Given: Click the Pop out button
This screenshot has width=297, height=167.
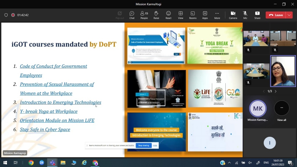Looking at the screenshot, I should pyautogui.click(x=120, y=15).
